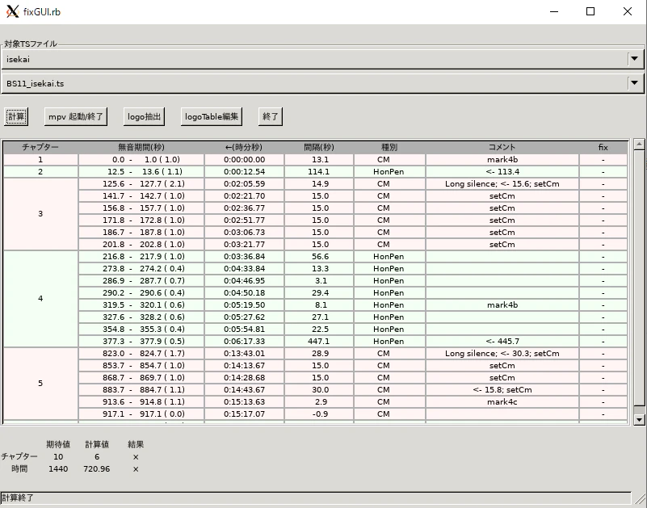Click the interval cell -0.9
This screenshot has width=647, height=508.
pos(318,414)
